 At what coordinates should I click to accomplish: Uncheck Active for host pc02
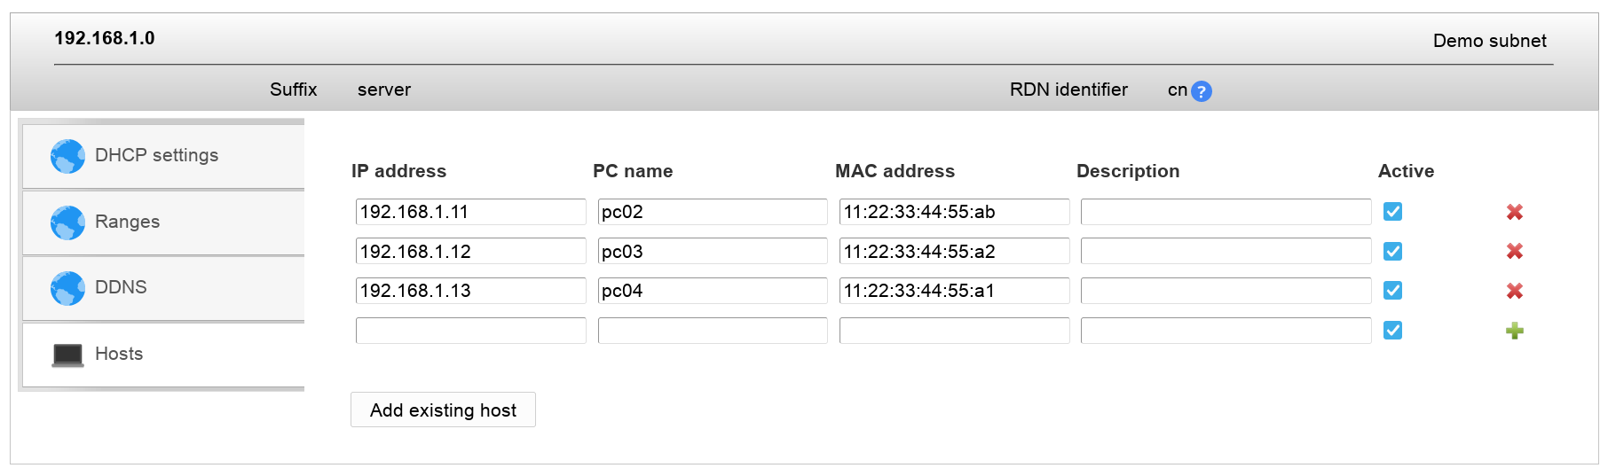[x=1392, y=212]
